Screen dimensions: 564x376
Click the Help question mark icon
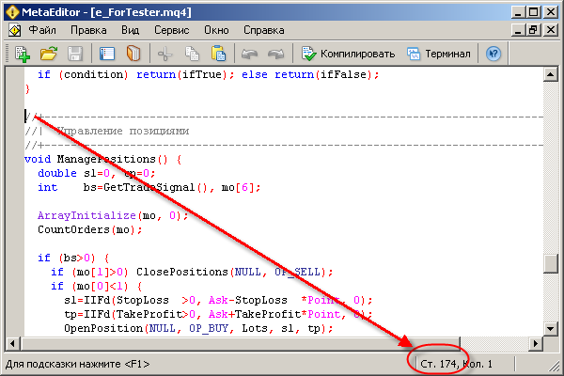[x=493, y=54]
